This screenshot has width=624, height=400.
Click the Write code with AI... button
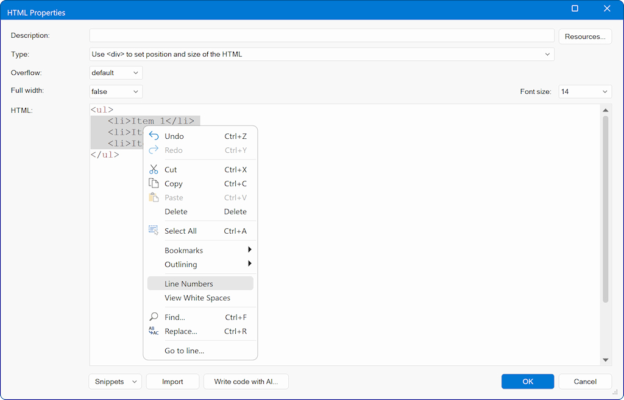click(x=246, y=382)
